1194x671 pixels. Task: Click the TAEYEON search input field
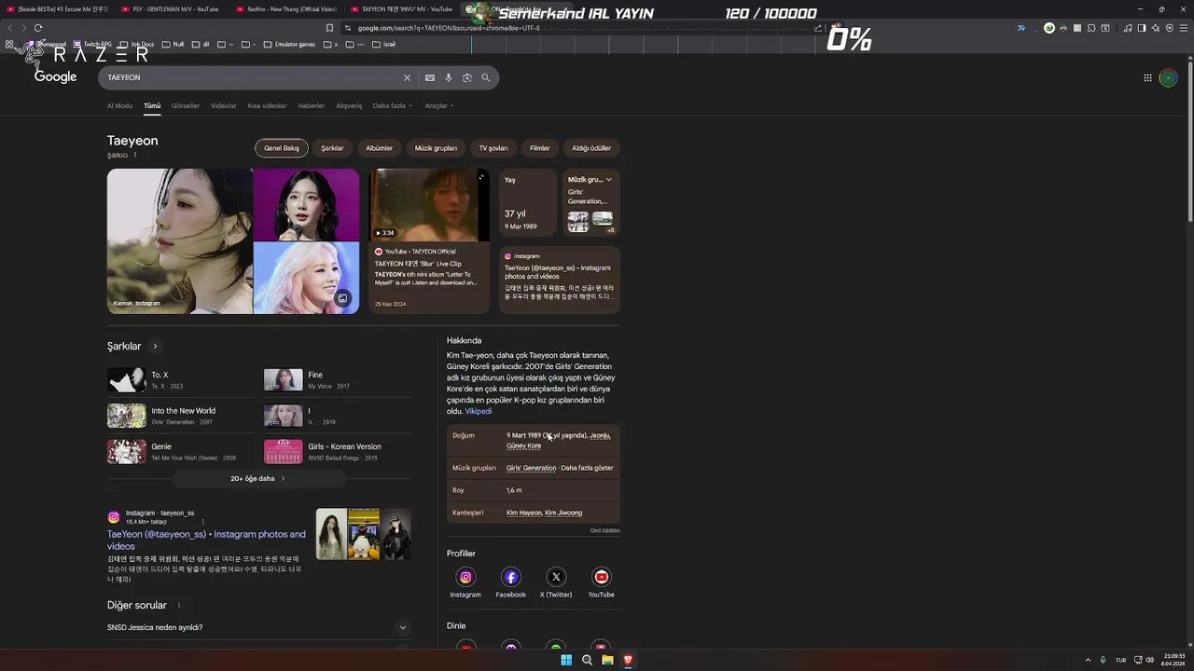(252, 78)
